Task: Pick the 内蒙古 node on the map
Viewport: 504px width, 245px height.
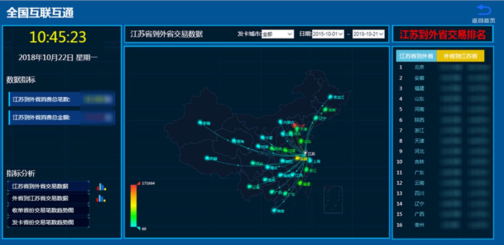Action: click(x=280, y=122)
